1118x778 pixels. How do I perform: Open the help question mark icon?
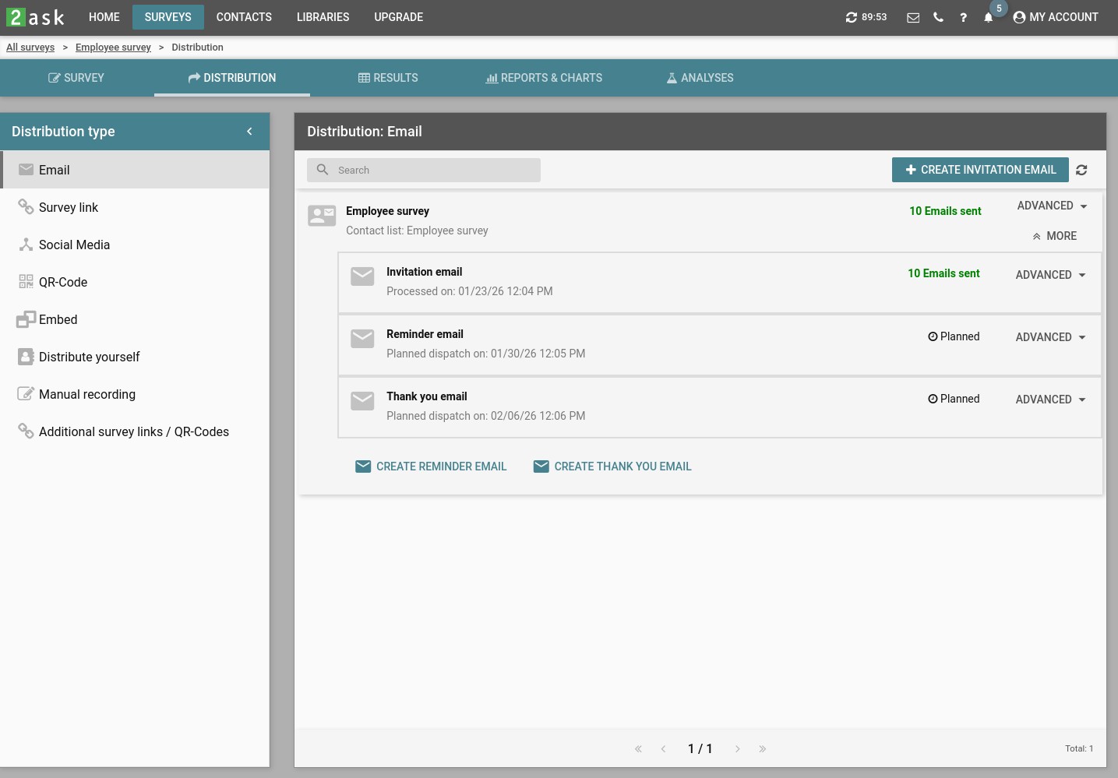pos(963,18)
